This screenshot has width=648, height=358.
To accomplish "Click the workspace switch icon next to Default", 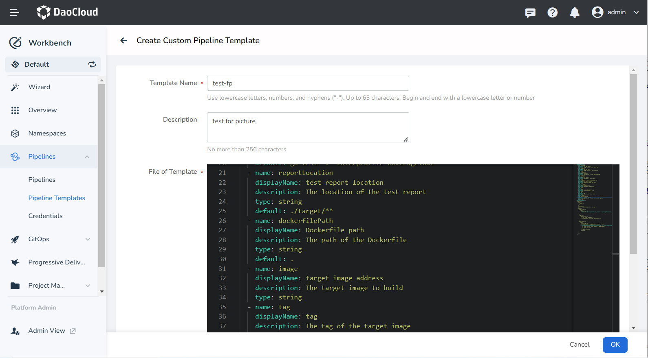I will [x=92, y=64].
